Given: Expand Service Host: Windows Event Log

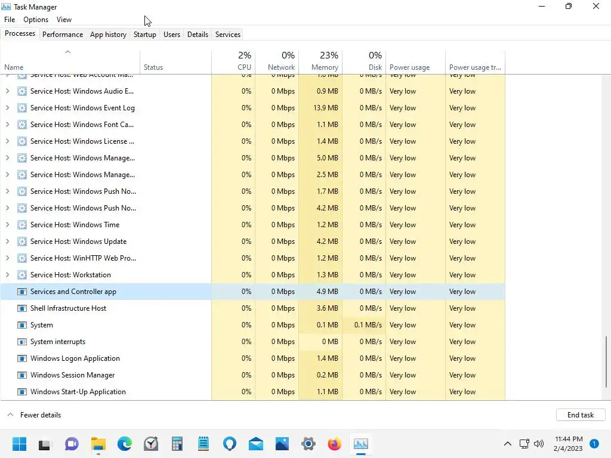Looking at the screenshot, I should (7, 108).
